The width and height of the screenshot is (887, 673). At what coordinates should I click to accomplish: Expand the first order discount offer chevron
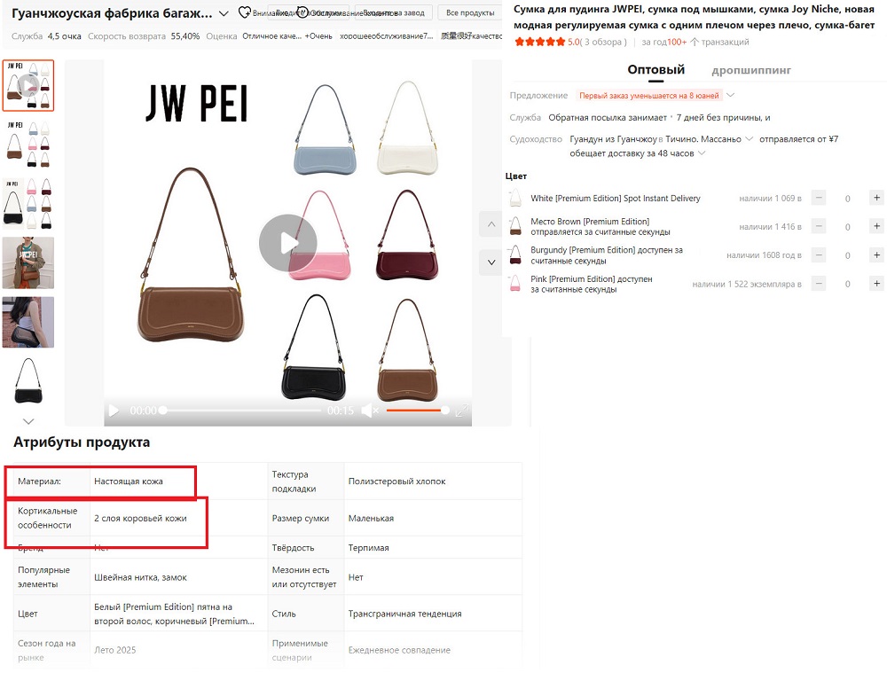click(x=730, y=95)
